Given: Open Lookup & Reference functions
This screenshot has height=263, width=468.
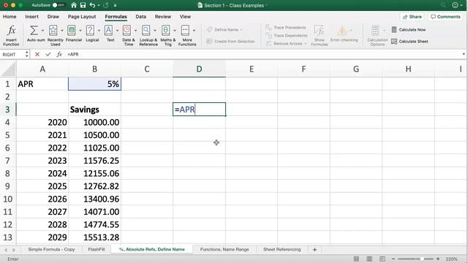Looking at the screenshot, I should (x=146, y=30).
